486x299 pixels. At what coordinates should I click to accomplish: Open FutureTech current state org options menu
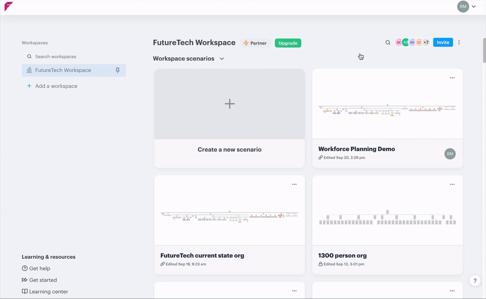tap(294, 184)
